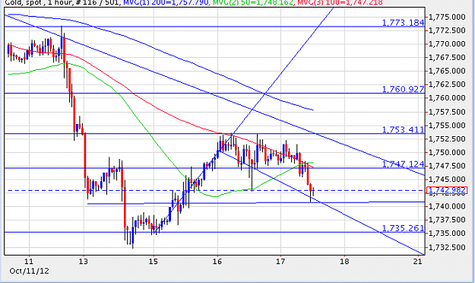Click the 1,747.124 level label
The height and width of the screenshot is (283, 475).
coord(403,164)
